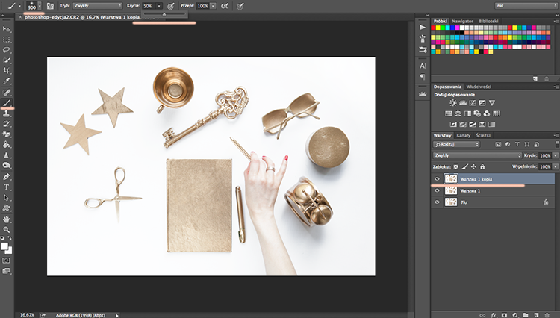
Task: Select the Type tool
Action: click(7, 187)
